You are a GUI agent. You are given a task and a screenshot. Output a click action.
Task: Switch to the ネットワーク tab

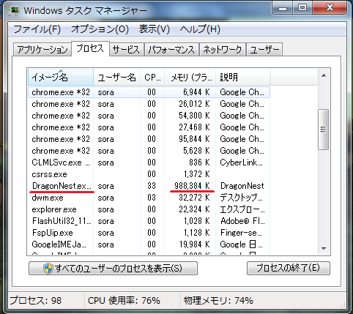pos(223,50)
